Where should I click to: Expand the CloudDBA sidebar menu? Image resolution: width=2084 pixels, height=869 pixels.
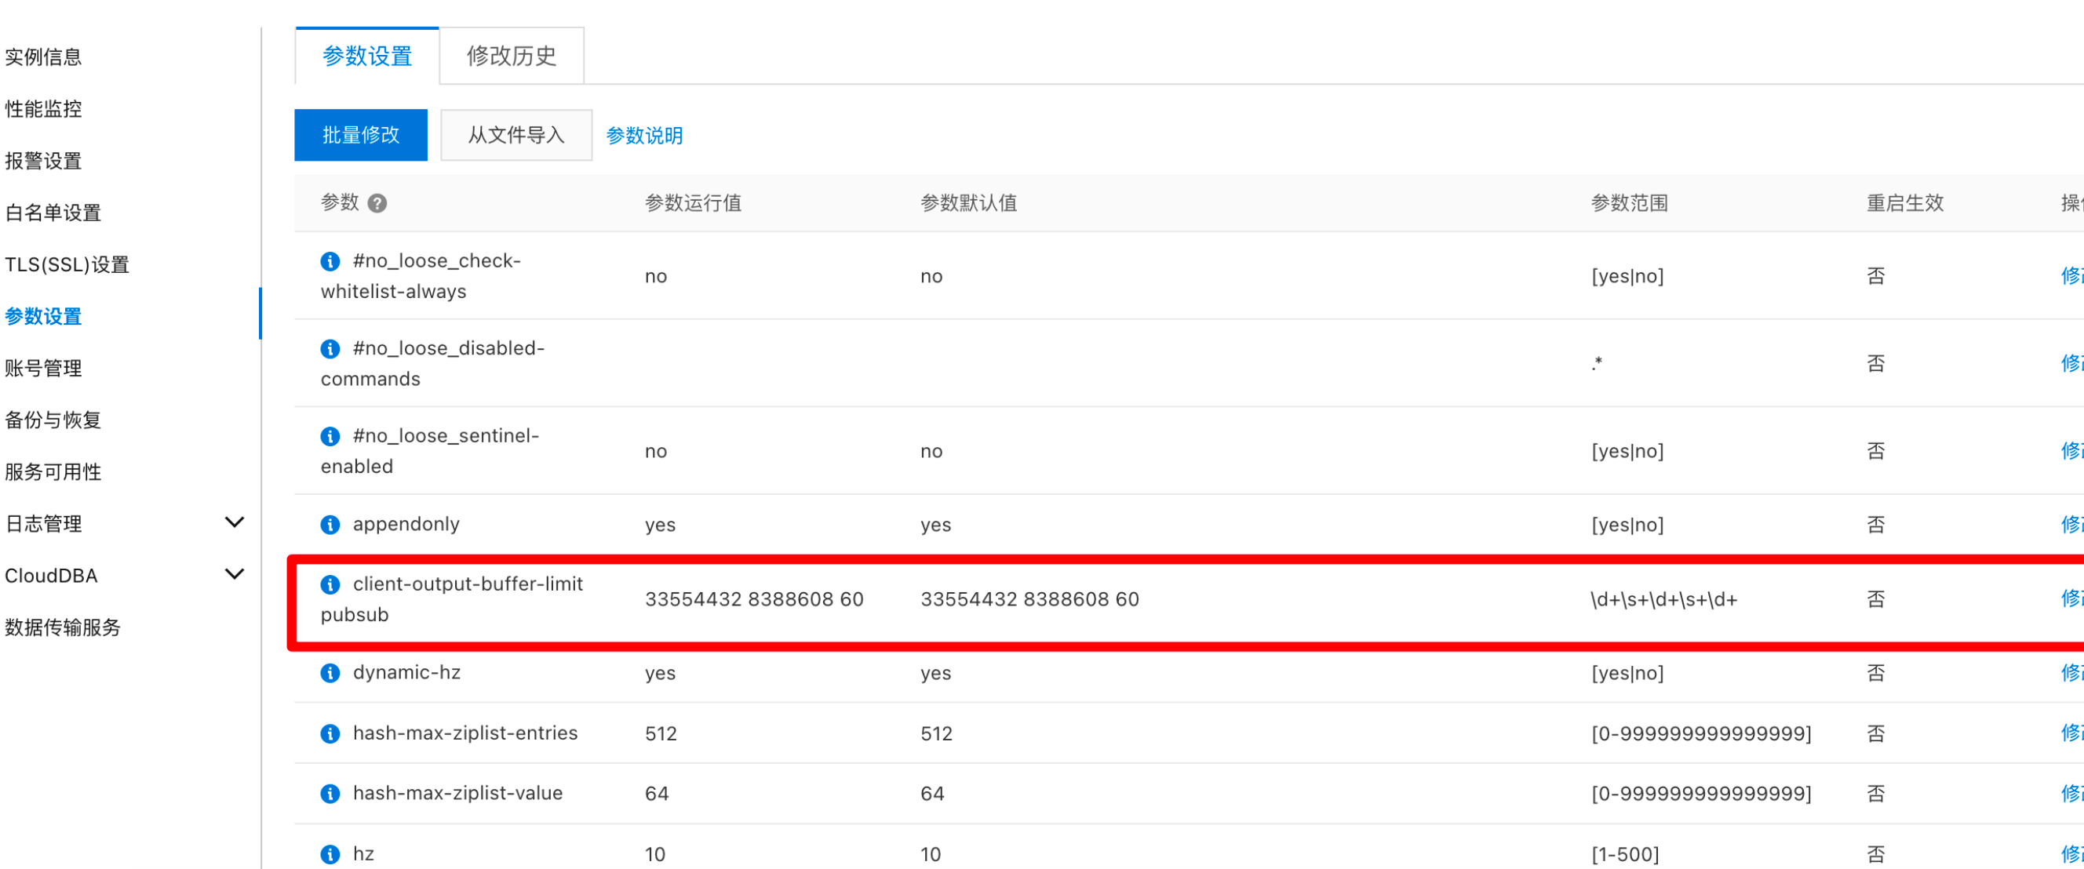coord(235,574)
